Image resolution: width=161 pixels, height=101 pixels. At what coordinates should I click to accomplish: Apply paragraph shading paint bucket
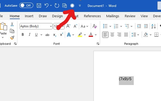coord(146,35)
